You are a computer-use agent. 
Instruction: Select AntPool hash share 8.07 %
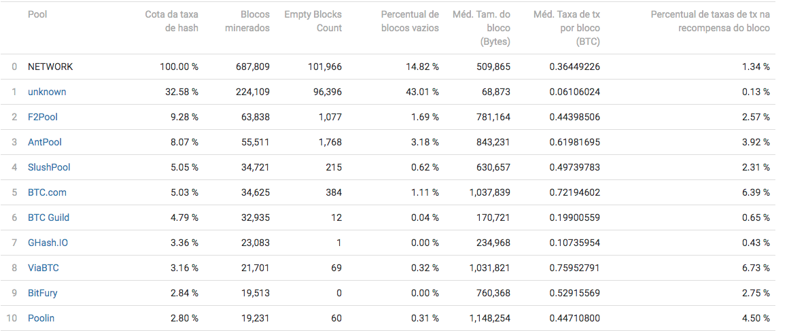pyautogui.click(x=184, y=142)
